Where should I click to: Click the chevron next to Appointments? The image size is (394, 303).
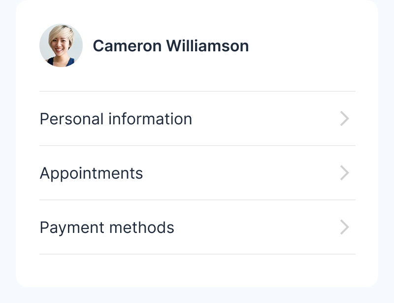point(344,173)
